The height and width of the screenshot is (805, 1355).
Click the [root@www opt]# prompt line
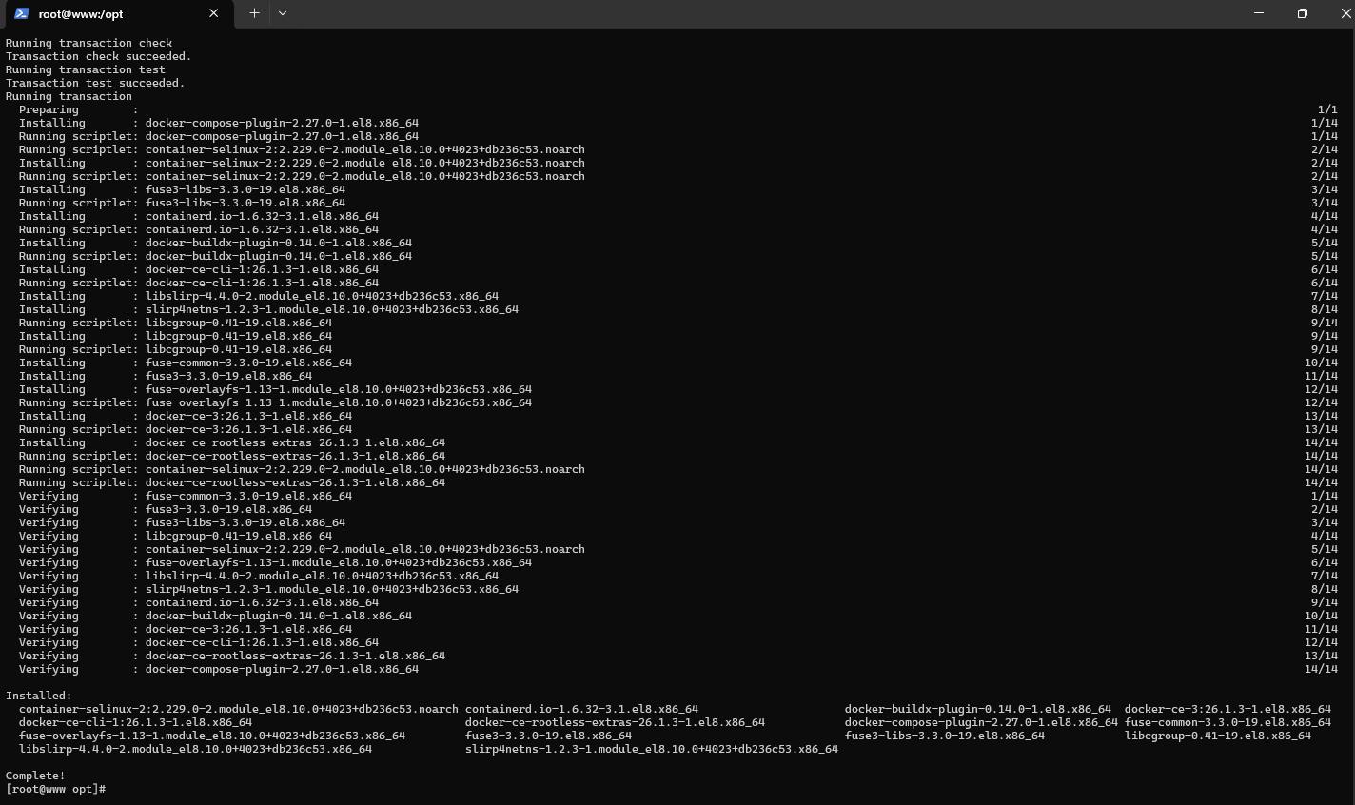click(x=55, y=789)
